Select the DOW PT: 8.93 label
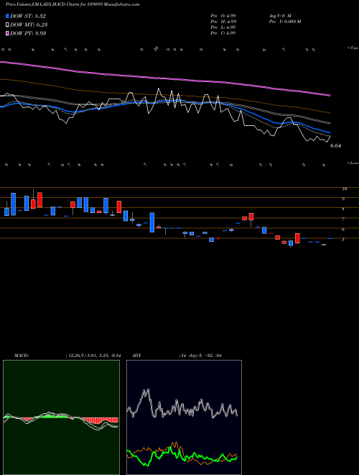This screenshot has width=359, height=475. (x=28, y=33)
